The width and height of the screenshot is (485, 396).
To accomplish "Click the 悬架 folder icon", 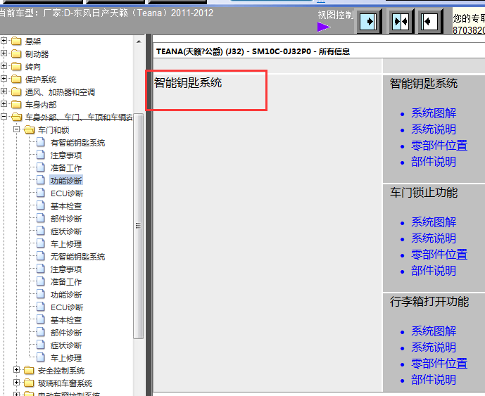I will coord(16,41).
